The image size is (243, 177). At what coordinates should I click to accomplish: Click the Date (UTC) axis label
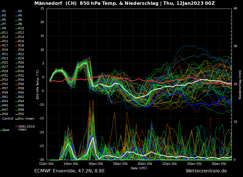139,168
